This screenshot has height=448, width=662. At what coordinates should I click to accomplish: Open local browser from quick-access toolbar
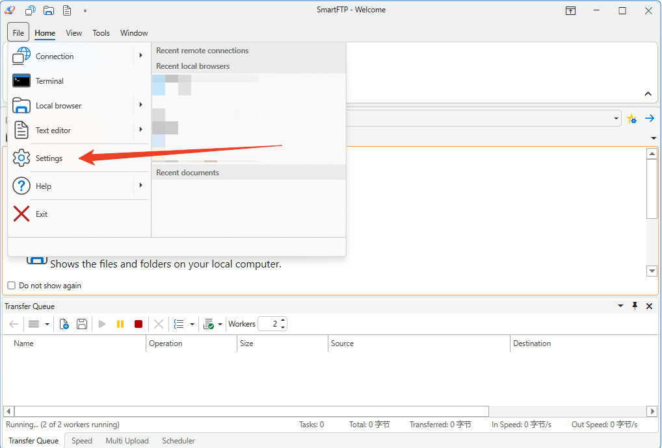[x=49, y=10]
